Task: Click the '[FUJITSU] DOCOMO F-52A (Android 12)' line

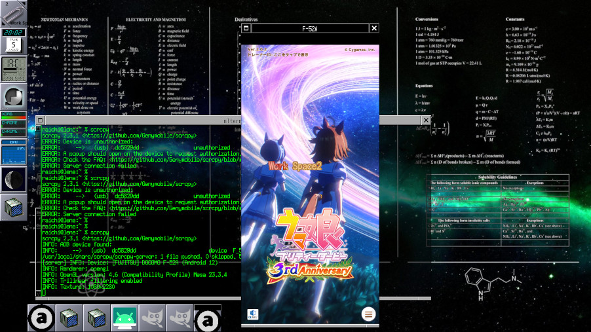Action: coord(130,263)
